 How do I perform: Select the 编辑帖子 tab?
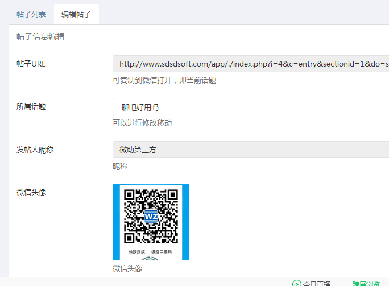point(76,14)
